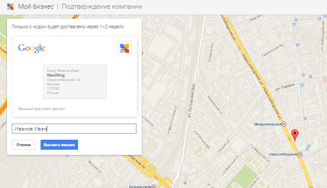327x188 pixels.
Task: Focus the recipient name field with Иванов Иван
Action: pyautogui.click(x=74, y=128)
